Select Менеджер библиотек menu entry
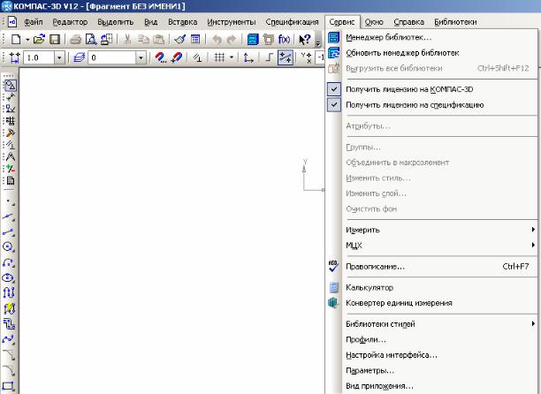Image resolution: width=541 pixels, height=394 pixels. (x=431, y=37)
